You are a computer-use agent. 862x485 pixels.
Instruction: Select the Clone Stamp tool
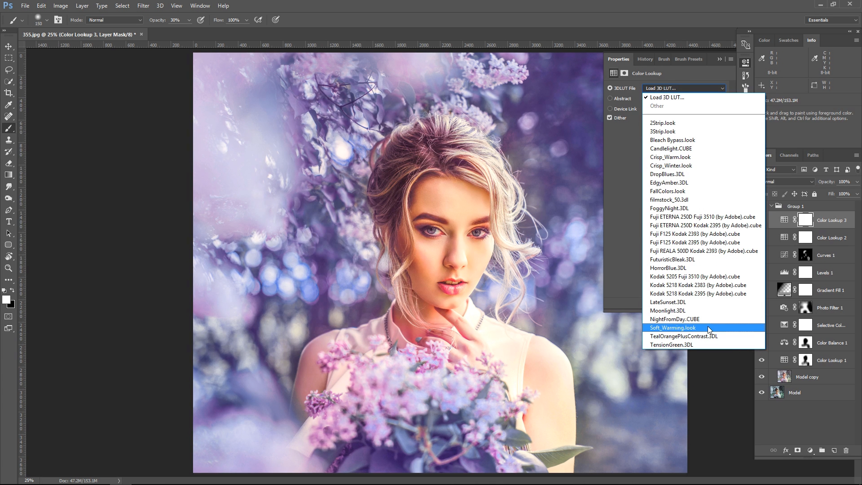click(9, 140)
